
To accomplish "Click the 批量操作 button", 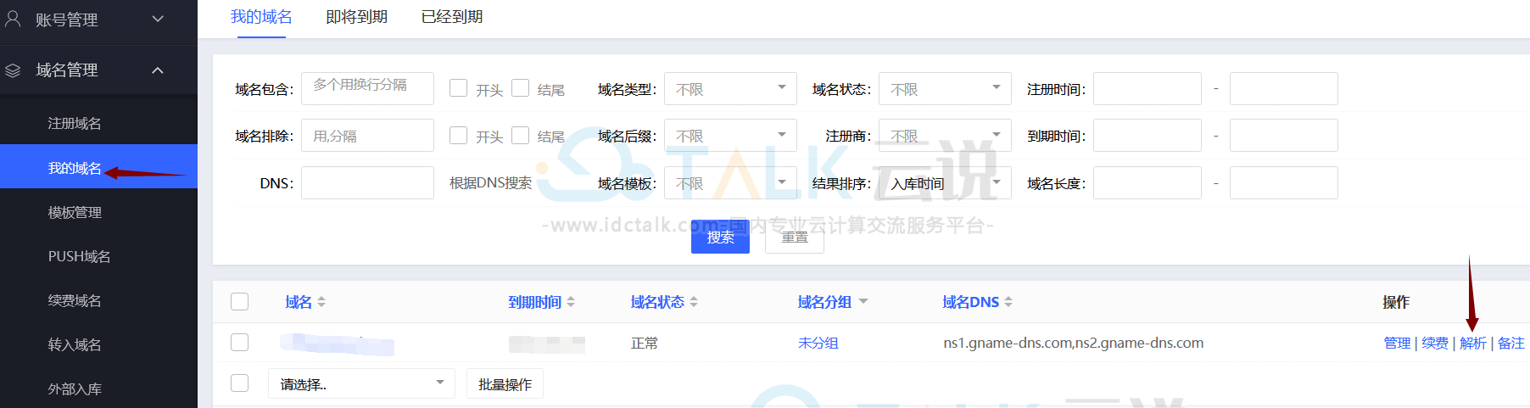I will [505, 384].
